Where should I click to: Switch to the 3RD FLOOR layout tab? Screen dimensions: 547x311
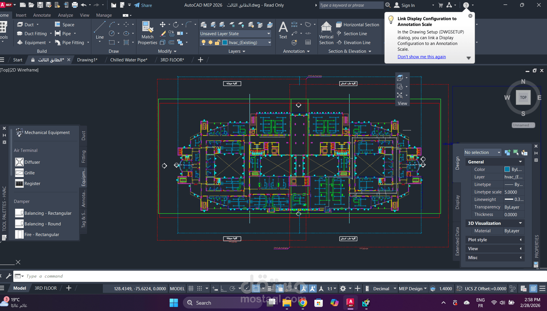pyautogui.click(x=46, y=288)
